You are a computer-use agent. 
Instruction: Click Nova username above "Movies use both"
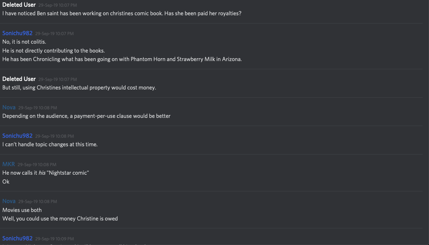[x=9, y=201]
